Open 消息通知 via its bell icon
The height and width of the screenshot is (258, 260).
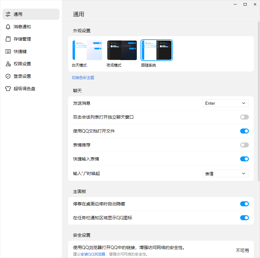click(x=8, y=27)
